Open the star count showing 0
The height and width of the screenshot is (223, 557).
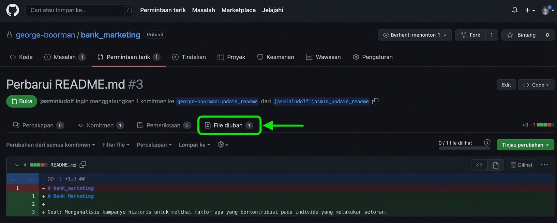[x=547, y=35]
